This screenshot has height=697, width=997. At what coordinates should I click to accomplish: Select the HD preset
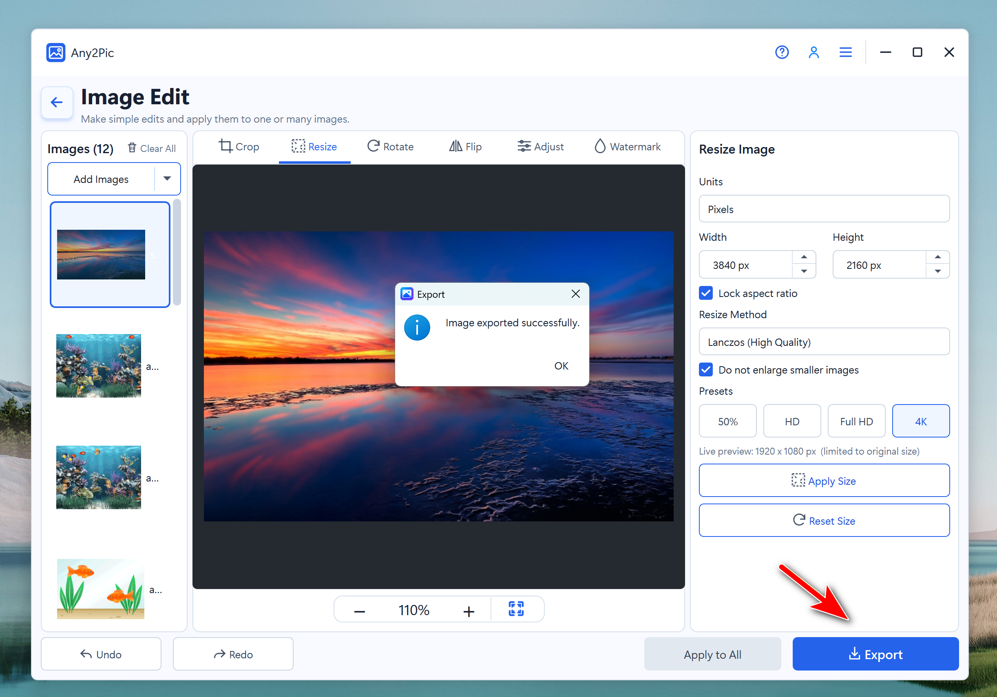[791, 421]
